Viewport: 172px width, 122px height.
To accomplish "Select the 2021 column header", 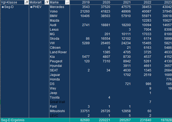I will pyautogui.click(x=127, y=2).
